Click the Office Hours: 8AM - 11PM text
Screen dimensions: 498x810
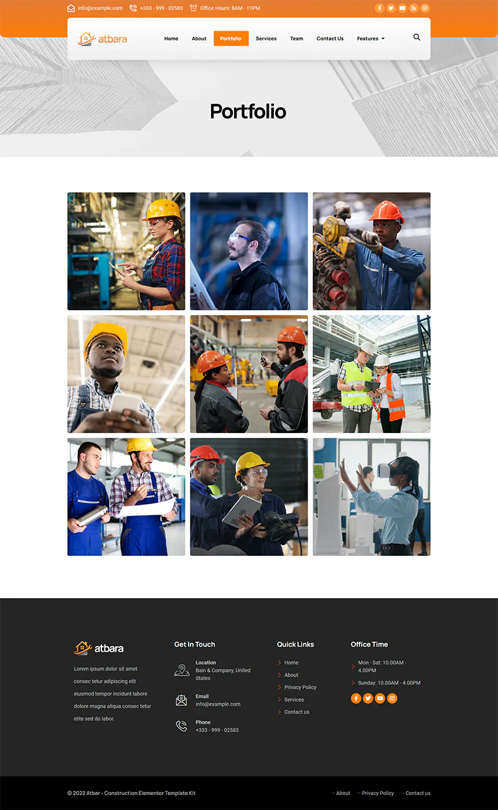click(x=230, y=8)
